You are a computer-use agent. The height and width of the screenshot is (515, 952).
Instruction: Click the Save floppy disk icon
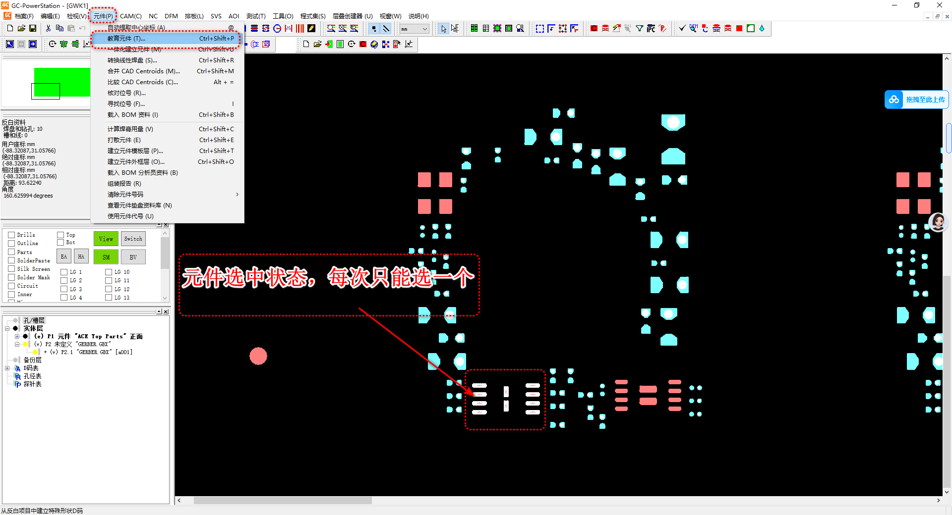click(33, 29)
